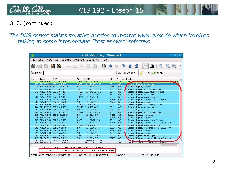The width and height of the screenshot is (225, 169).
Task: Click the Filter label button
Action: tap(37, 73)
